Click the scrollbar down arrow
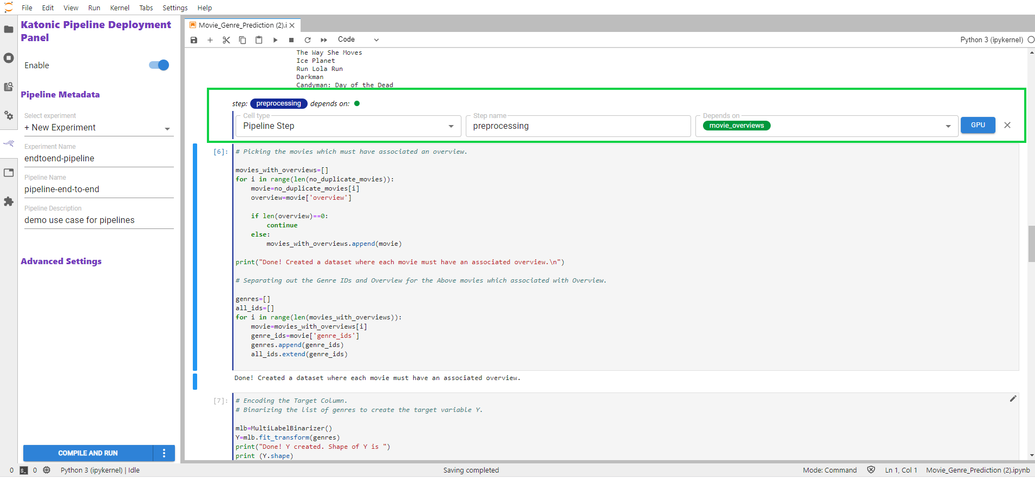1035x478 pixels. 1031,456
